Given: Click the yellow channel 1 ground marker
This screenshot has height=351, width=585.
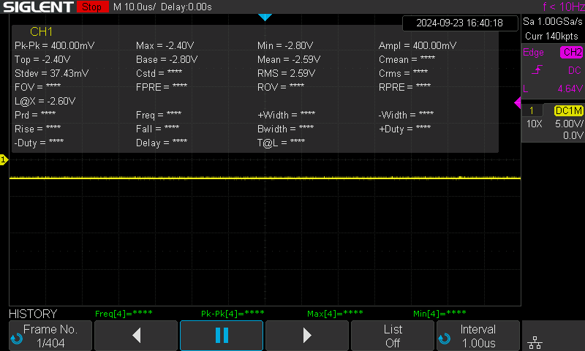Looking at the screenshot, I should (x=4, y=159).
